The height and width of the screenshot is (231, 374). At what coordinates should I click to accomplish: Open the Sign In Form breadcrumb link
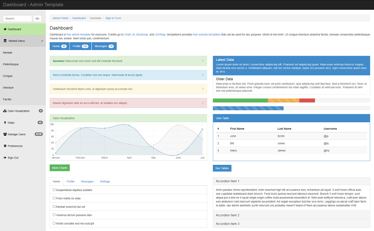[113, 18]
